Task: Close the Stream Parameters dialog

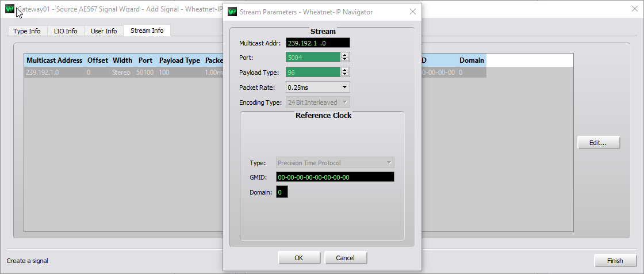Action: (412, 12)
